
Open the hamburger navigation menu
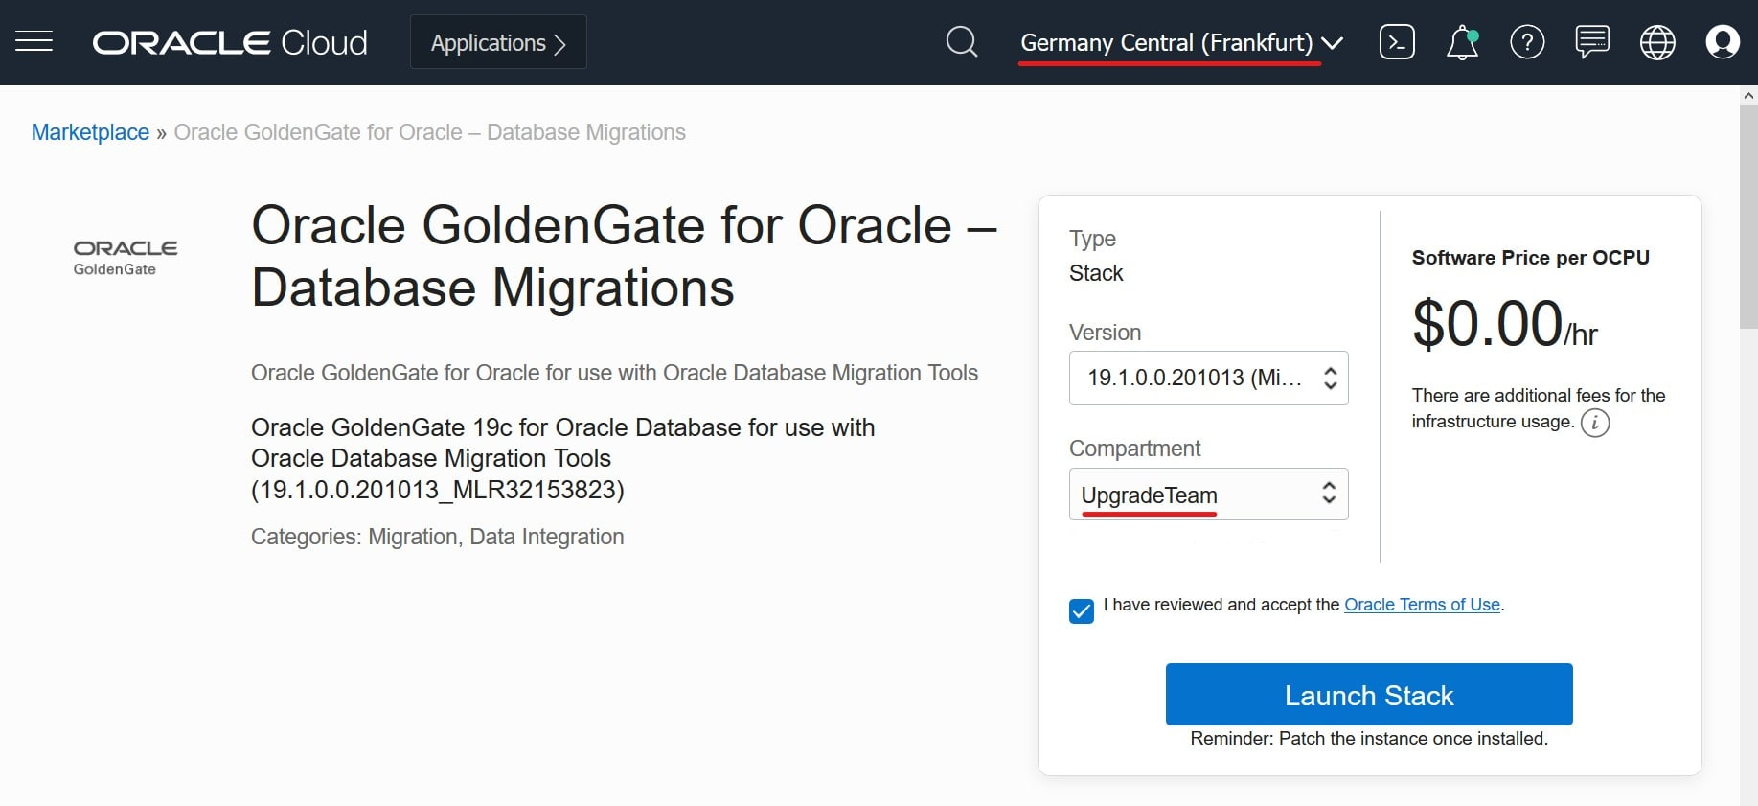coord(34,42)
